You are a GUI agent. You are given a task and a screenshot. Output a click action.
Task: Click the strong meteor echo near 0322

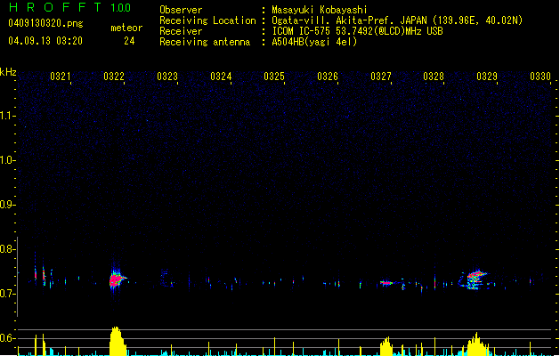point(116,279)
